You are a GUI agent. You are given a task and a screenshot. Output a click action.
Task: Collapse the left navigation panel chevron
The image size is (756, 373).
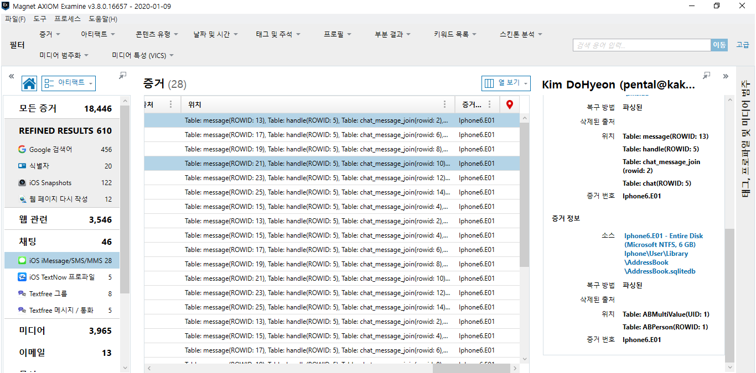click(x=11, y=76)
